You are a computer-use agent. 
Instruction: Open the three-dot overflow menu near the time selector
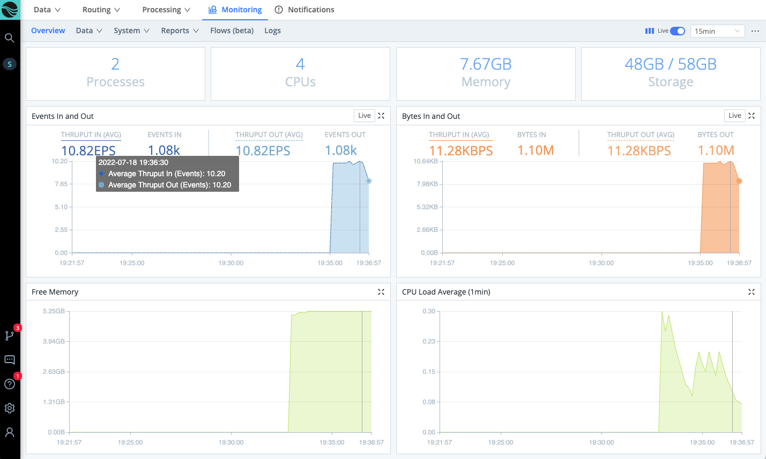tap(755, 31)
